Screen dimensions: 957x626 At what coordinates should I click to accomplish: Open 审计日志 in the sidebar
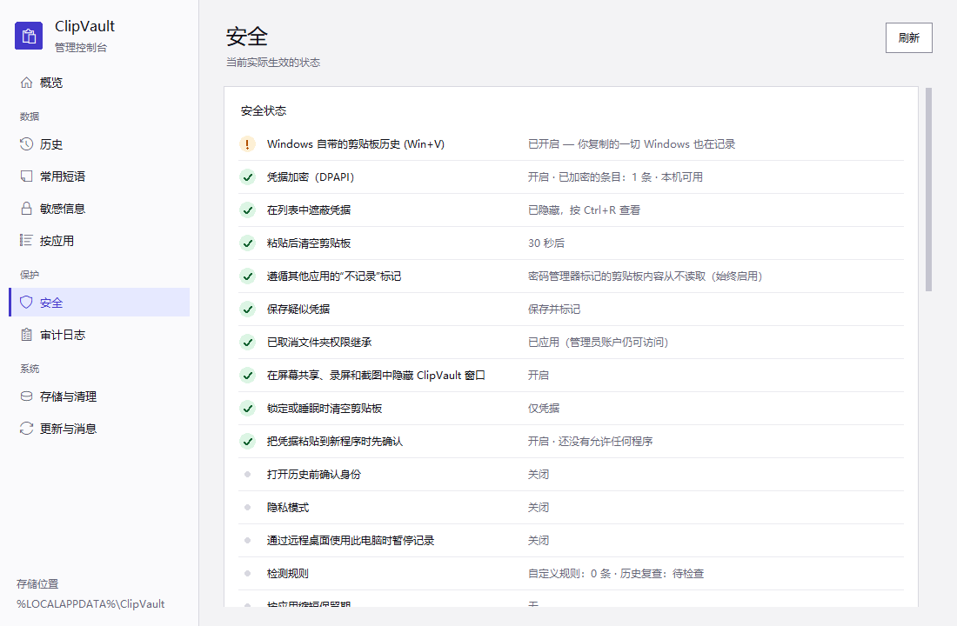pos(99,335)
